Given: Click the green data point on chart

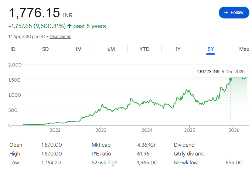Looking at the screenshot, I should (231, 79).
